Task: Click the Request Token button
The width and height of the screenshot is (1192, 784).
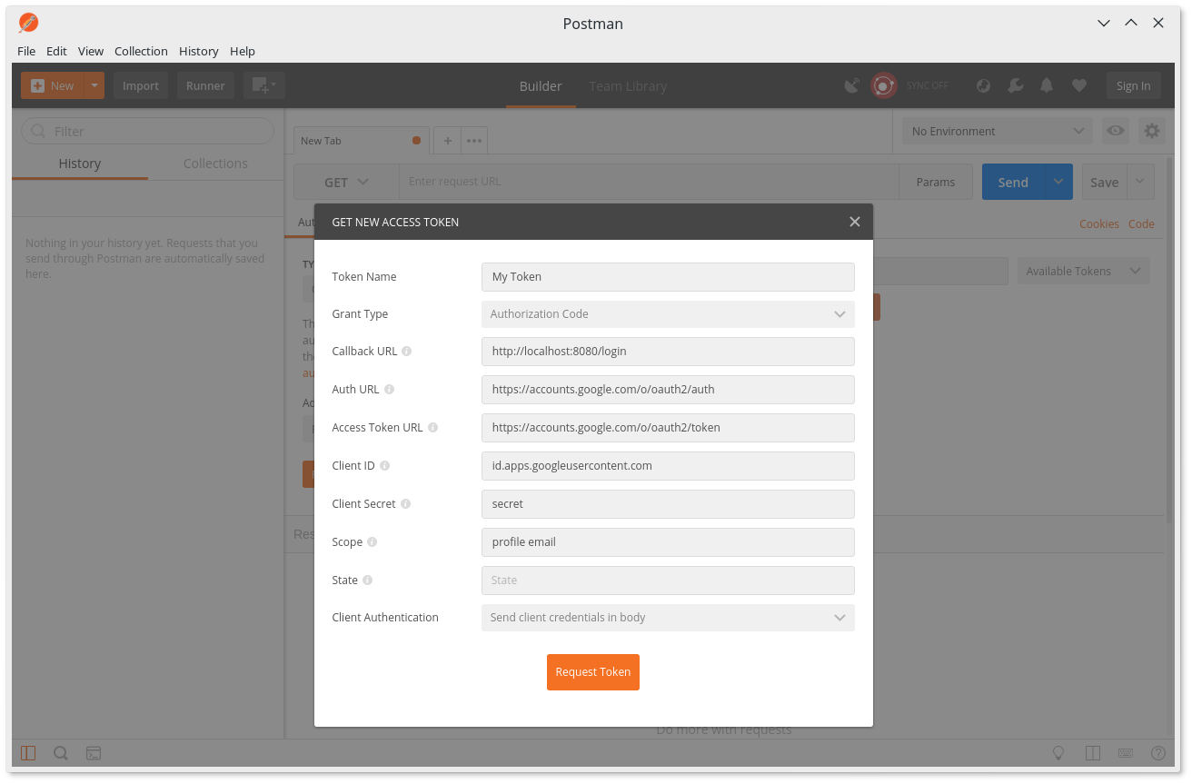Action: click(593, 672)
